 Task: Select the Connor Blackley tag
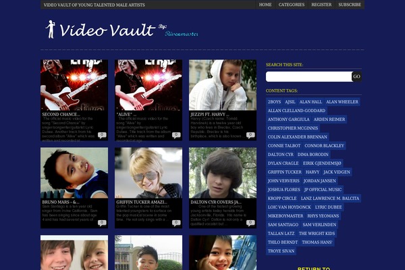click(x=324, y=146)
